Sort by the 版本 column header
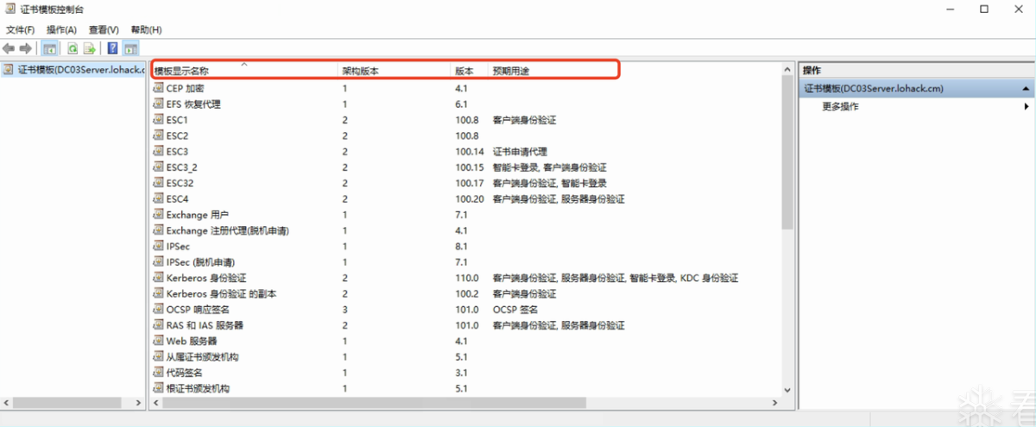This screenshot has width=1036, height=427. [x=470, y=71]
